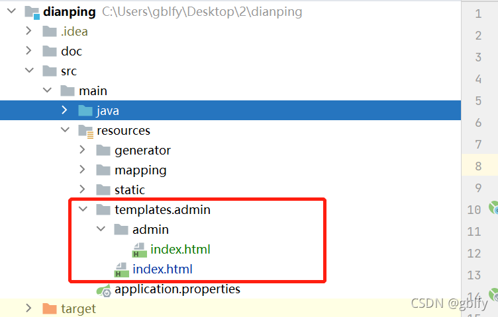The width and height of the screenshot is (498, 317).
Task: Expand the doc folder
Action: pyautogui.click(x=28, y=50)
